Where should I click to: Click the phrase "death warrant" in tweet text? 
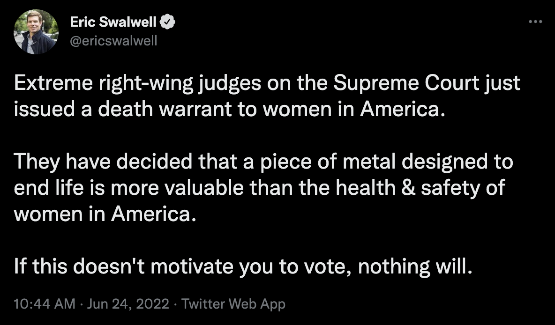point(164,109)
